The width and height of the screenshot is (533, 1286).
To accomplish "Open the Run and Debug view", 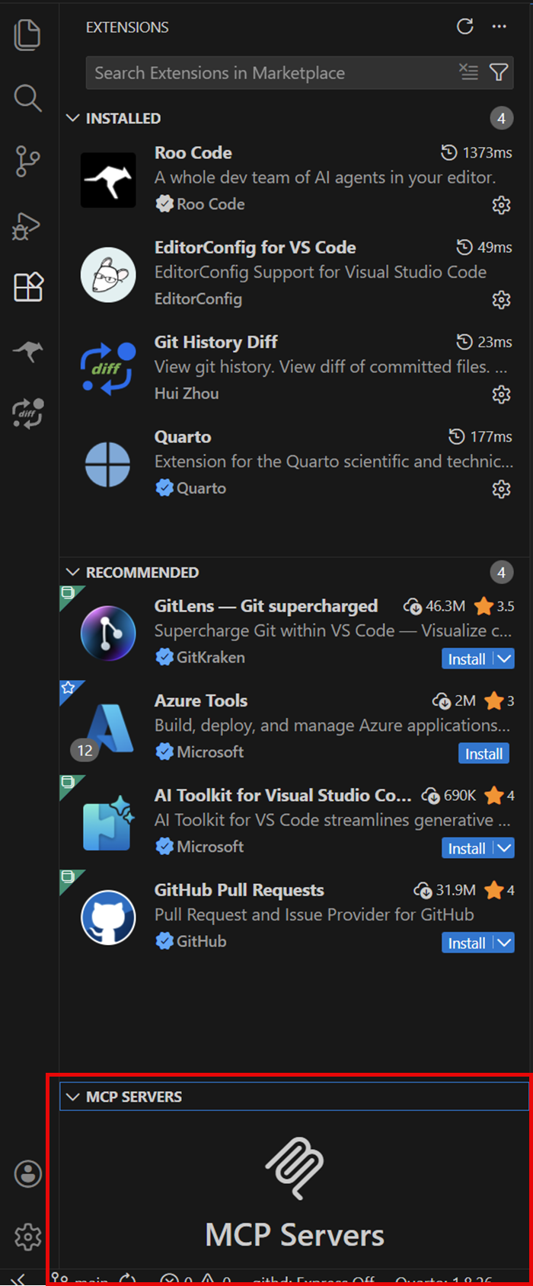I will pos(27,225).
